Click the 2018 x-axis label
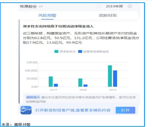Image resolution: width=152 pixels, height=127 pixels. pyautogui.click(x=83, y=90)
